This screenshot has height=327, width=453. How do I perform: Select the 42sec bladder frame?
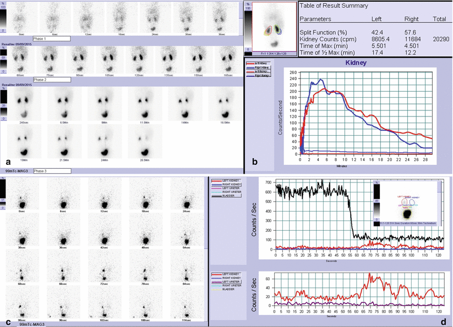pyautogui.click(x=103, y=234)
